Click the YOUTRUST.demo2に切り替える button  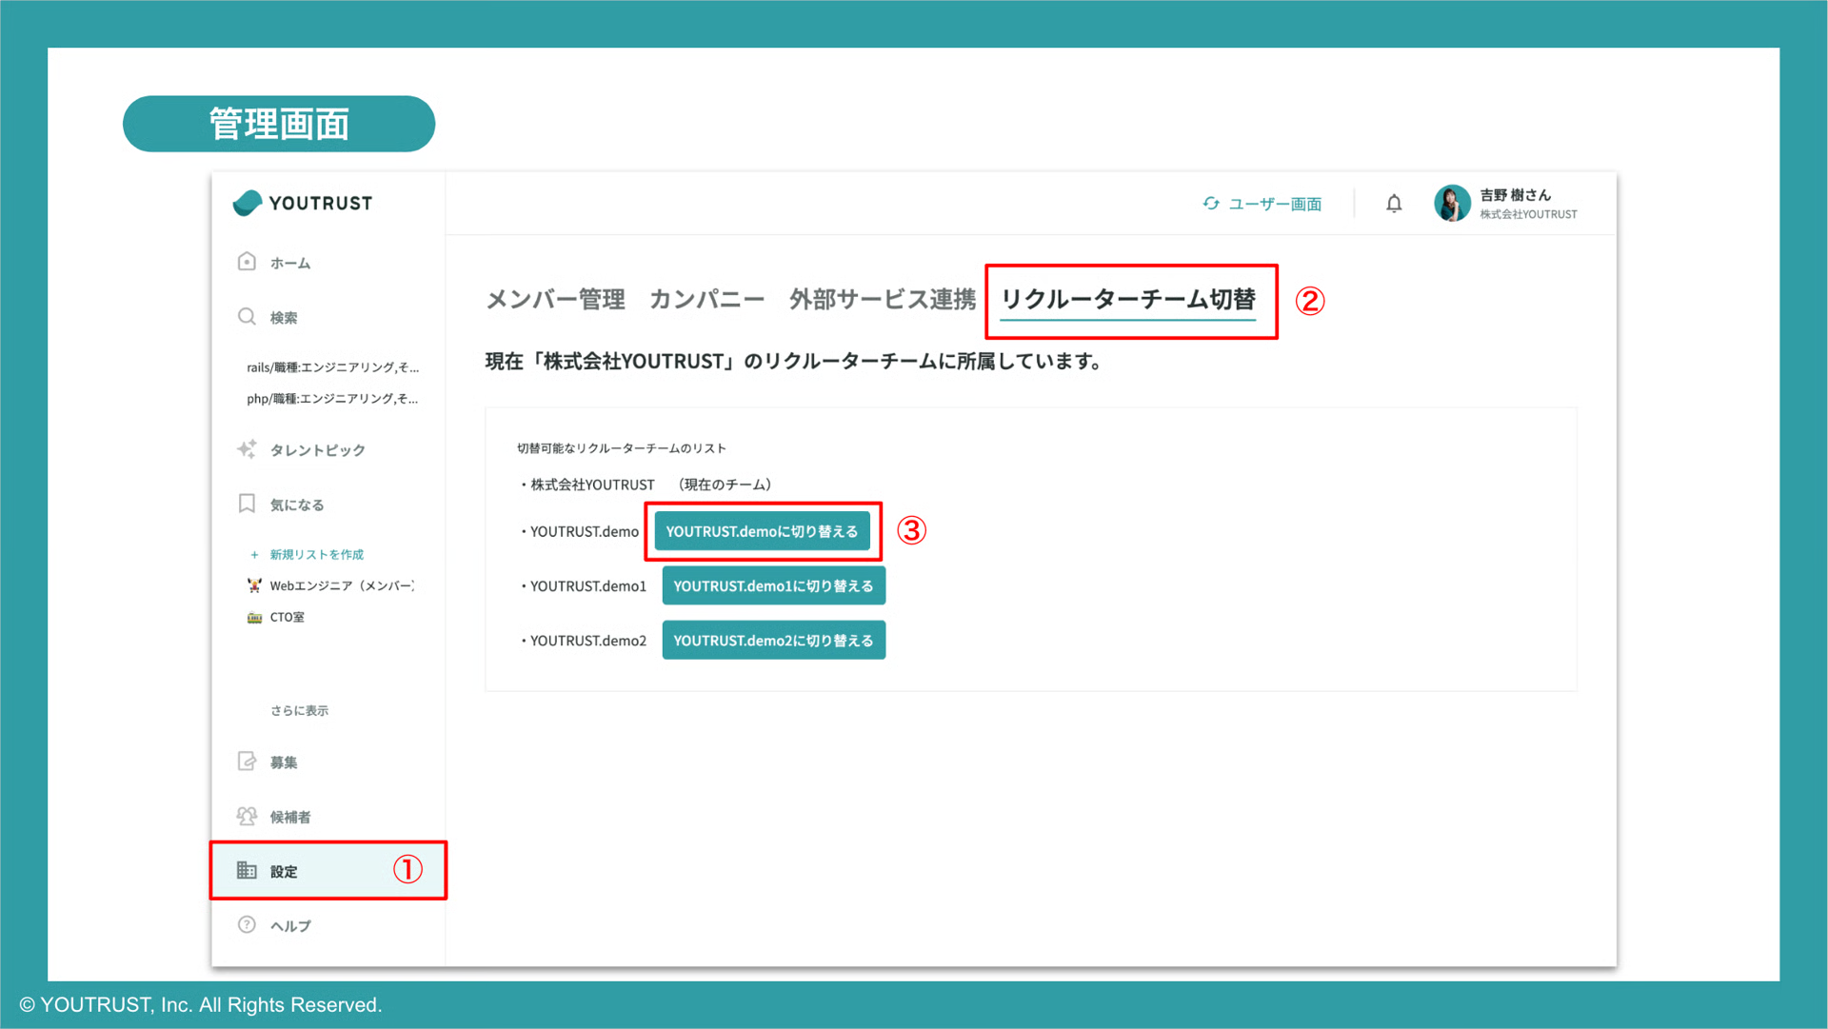[x=773, y=640]
